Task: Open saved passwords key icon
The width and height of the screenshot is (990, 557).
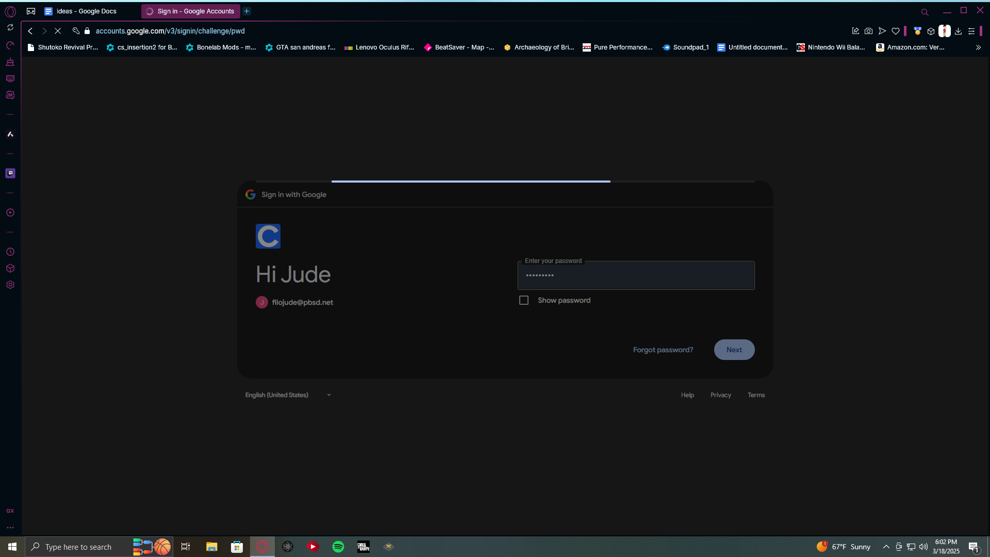Action: (76, 31)
